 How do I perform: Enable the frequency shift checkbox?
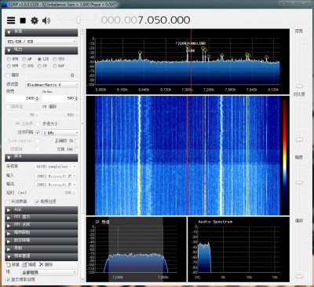coord(8,75)
